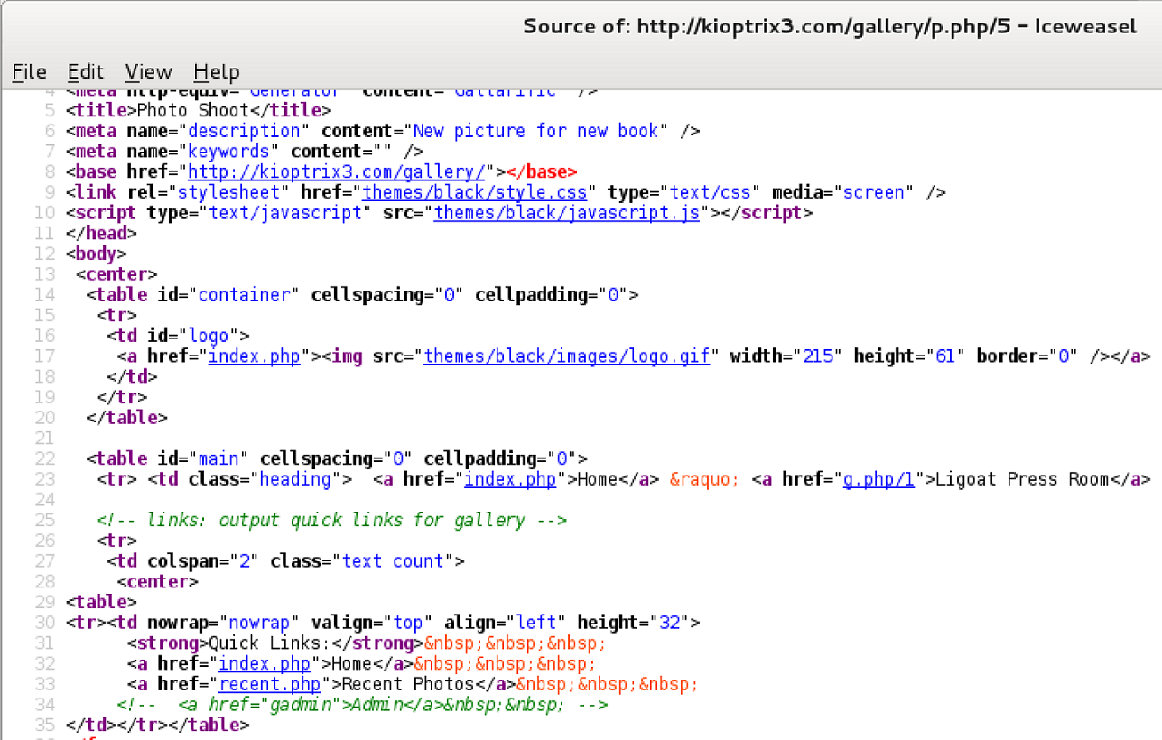1162x740 pixels.
Task: Click the <body> opening tag
Action: point(97,254)
